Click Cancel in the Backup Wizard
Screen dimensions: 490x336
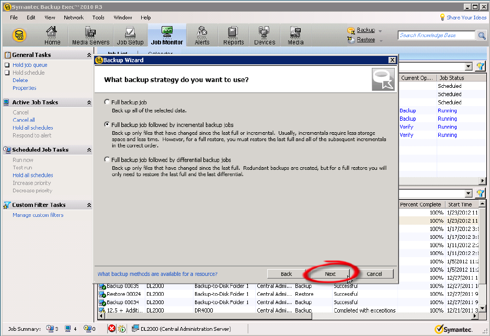[374, 274]
